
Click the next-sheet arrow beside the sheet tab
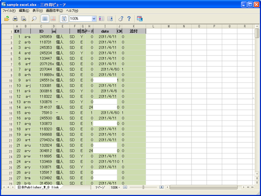click(x=13, y=187)
